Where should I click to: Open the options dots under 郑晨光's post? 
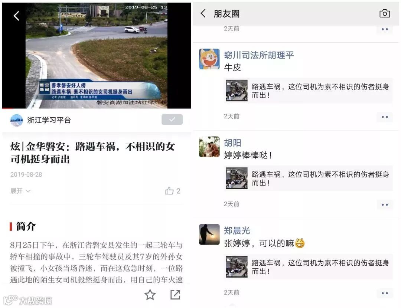point(385,293)
